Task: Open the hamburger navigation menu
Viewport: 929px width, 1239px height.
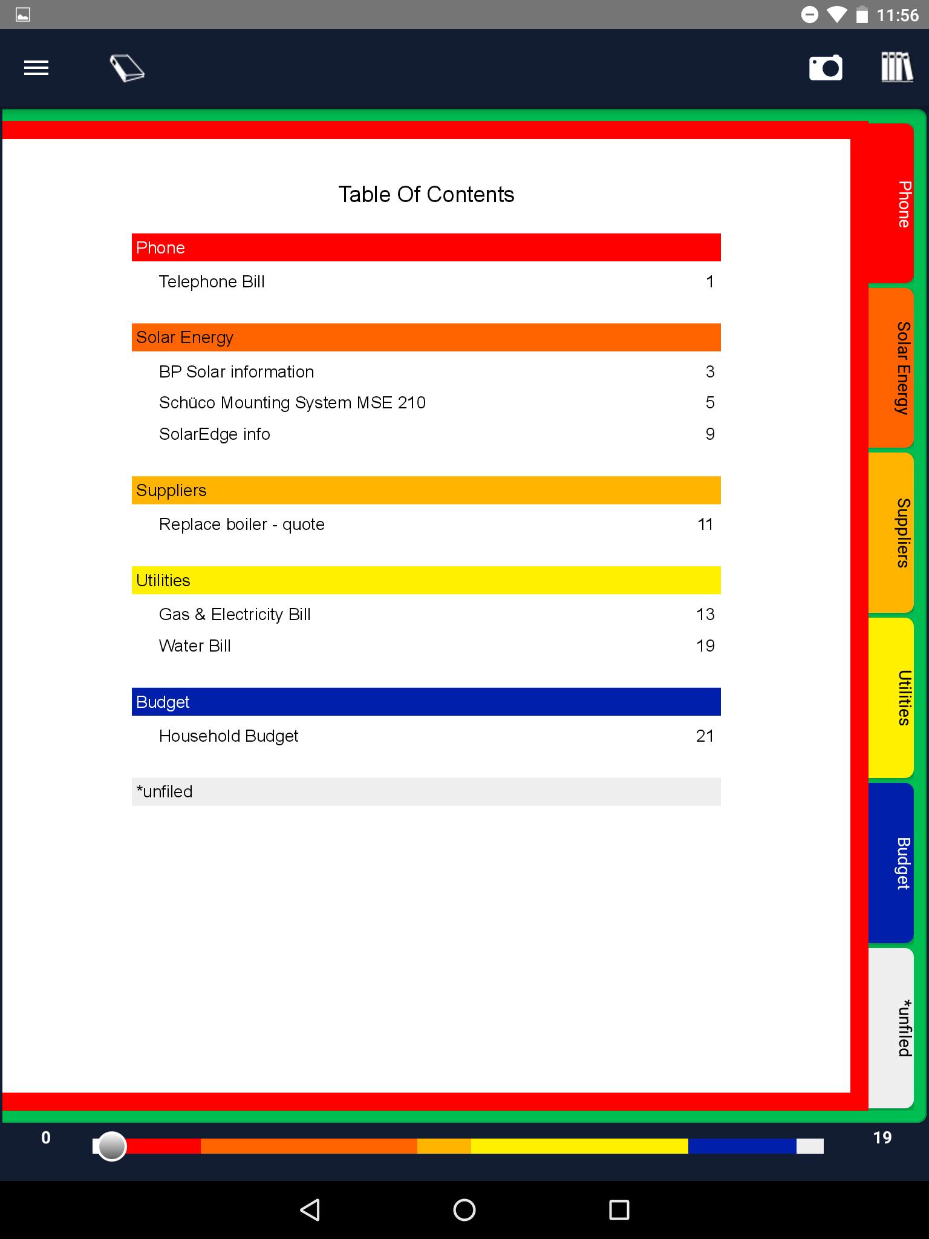Action: click(x=36, y=68)
